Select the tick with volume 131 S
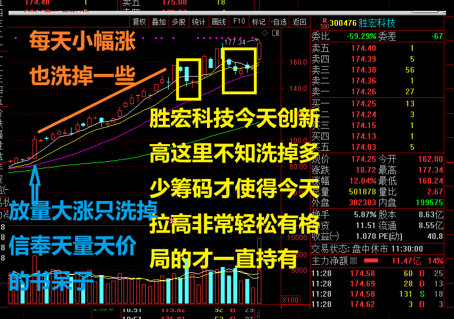This screenshot has height=319, width=454. pos(377,294)
